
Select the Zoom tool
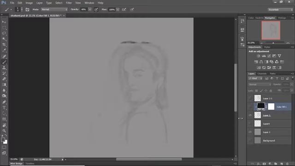coord(4,131)
